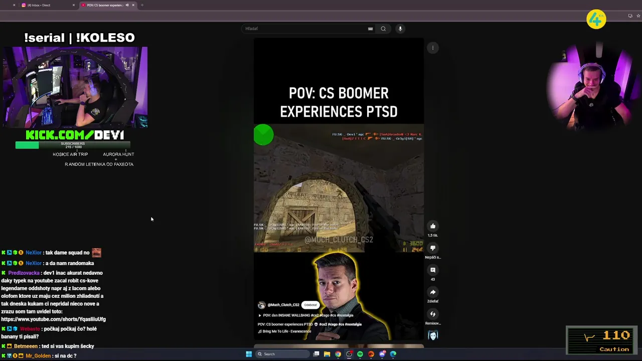Subscribe using the Odoberať button
The width and height of the screenshot is (642, 361).
coord(310,305)
